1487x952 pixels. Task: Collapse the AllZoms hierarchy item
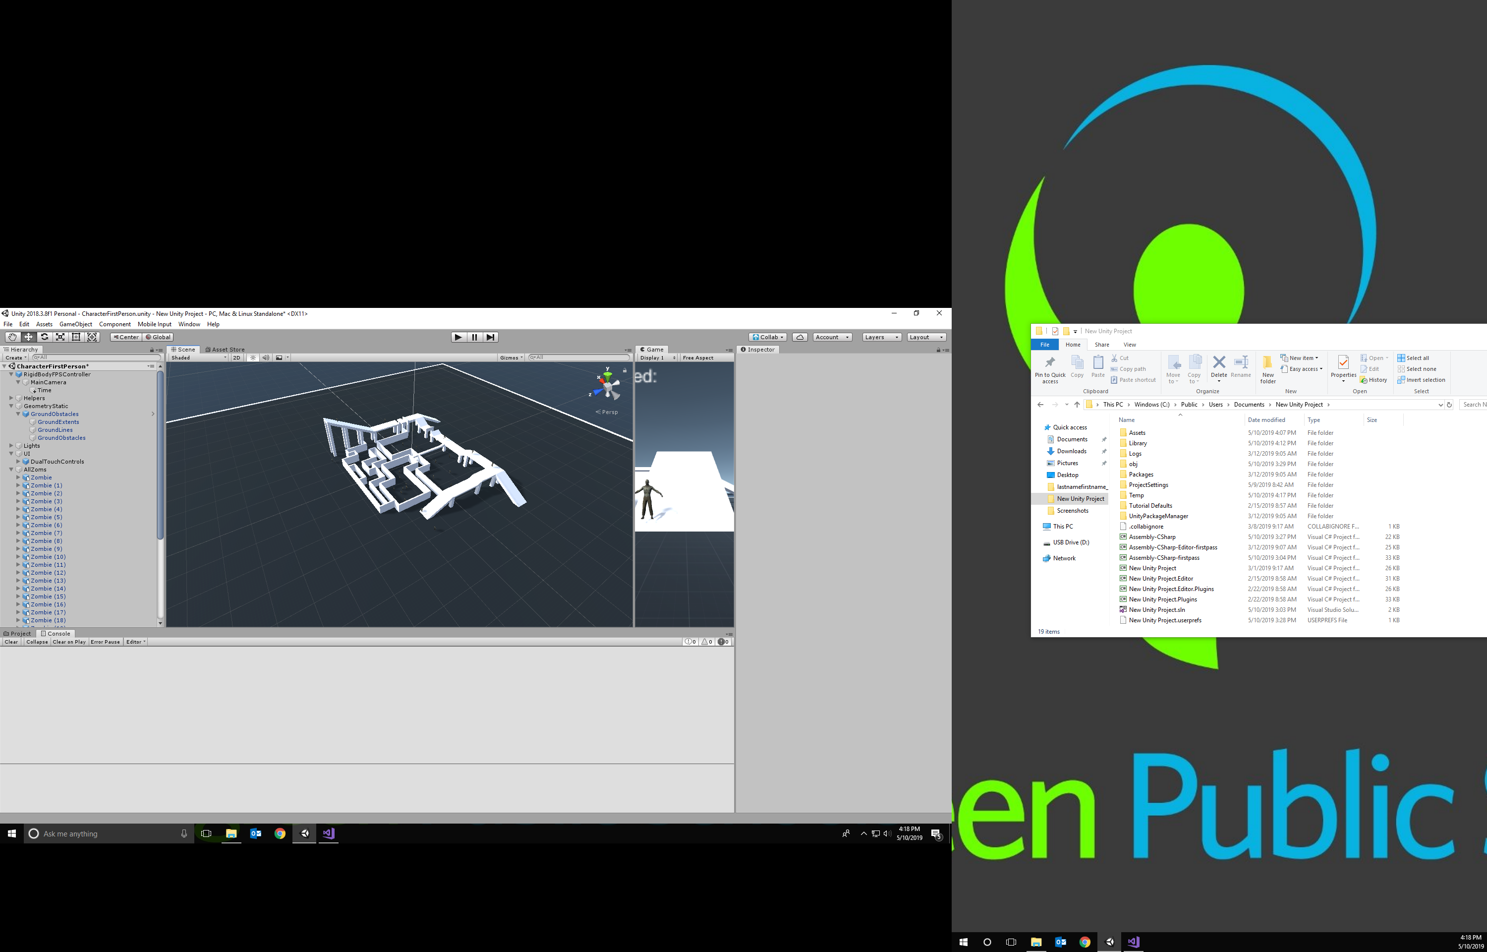coord(11,470)
